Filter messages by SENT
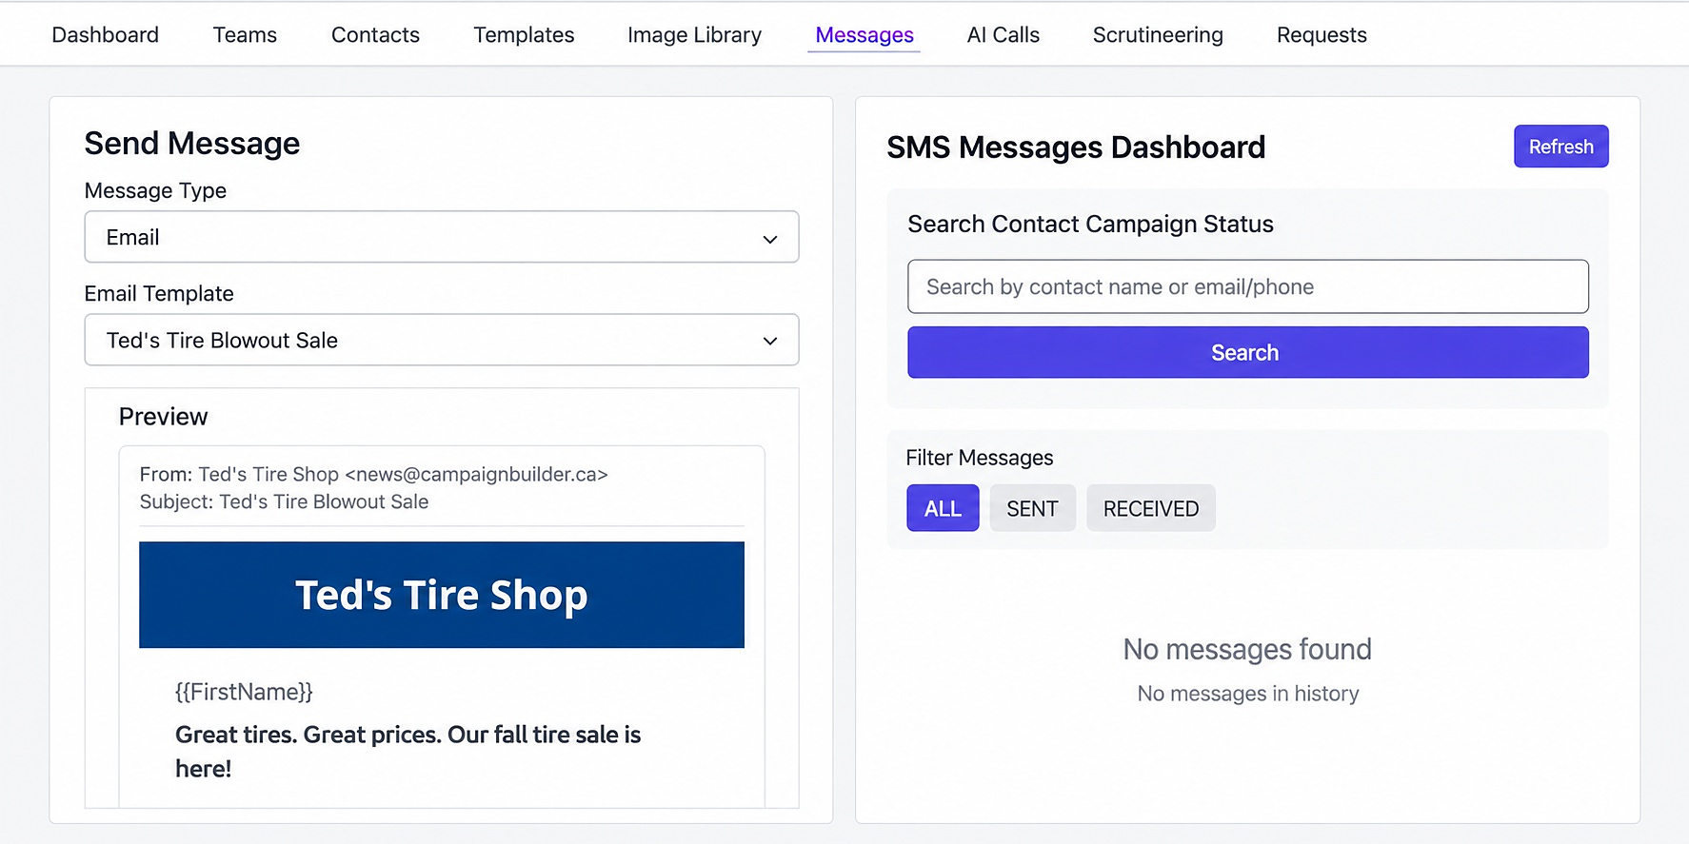 click(x=1032, y=508)
